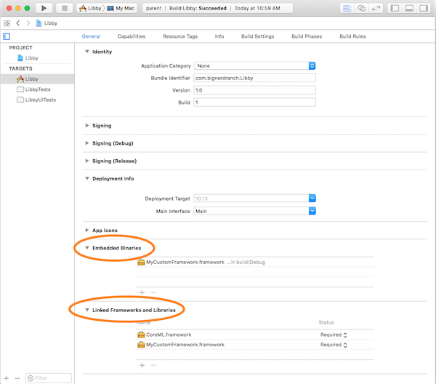The image size is (436, 384).
Task: Remove the selected target
Action: pyautogui.click(x=17, y=378)
